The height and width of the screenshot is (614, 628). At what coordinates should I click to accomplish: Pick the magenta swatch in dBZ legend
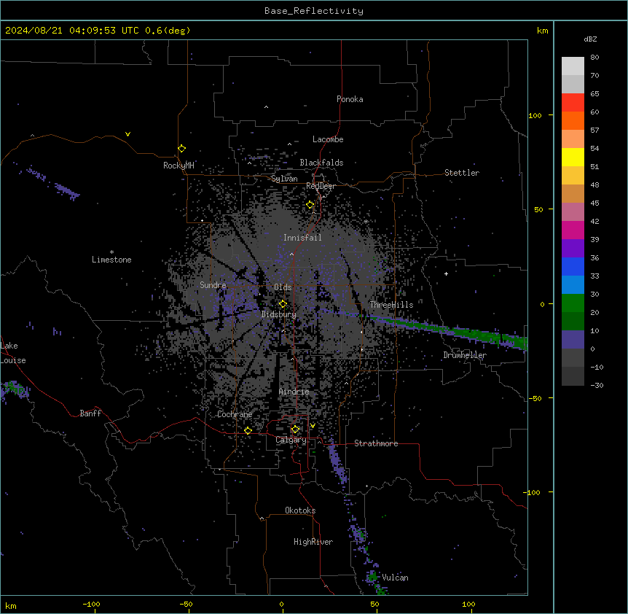tap(573, 230)
